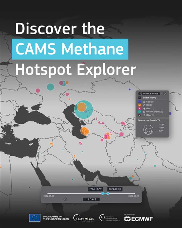Click the 1027 source rate legend value
Image resolution: width=182 pixels, height=228 pixels.
click(x=161, y=128)
